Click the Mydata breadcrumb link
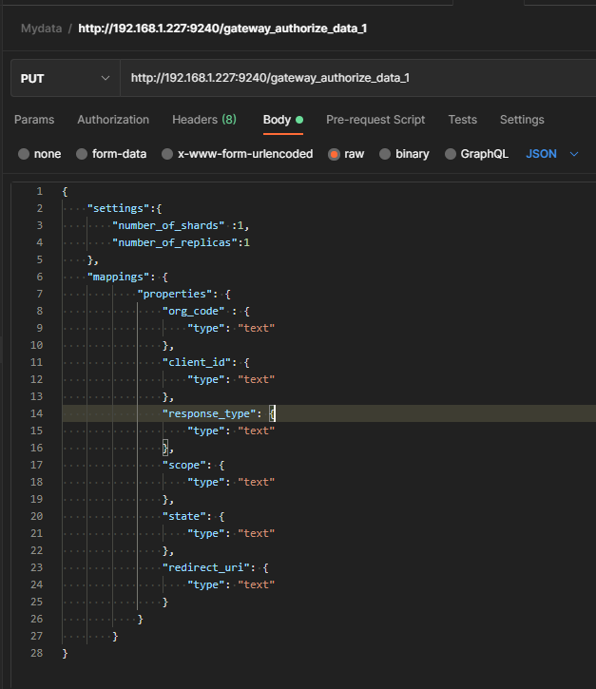596x689 pixels. click(40, 29)
